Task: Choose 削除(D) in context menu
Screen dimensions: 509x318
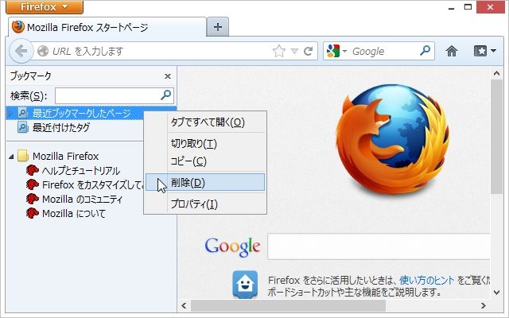Action: 205,182
